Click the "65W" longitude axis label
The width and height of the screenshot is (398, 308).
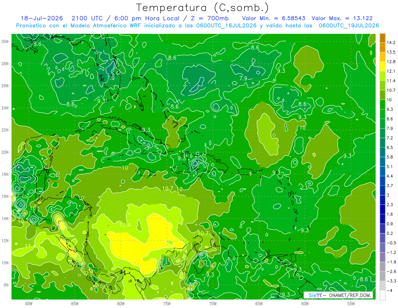click(x=259, y=304)
